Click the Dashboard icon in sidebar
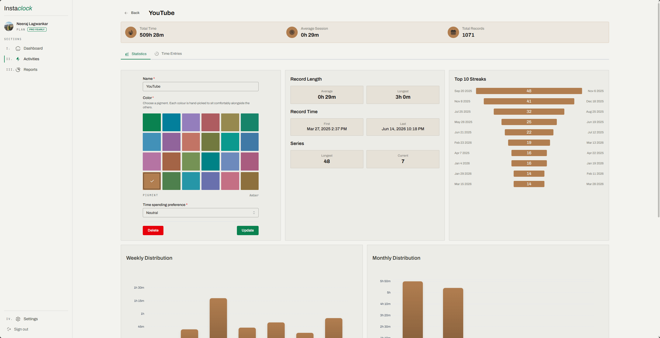Screen dimensions: 660x338 pos(18,49)
